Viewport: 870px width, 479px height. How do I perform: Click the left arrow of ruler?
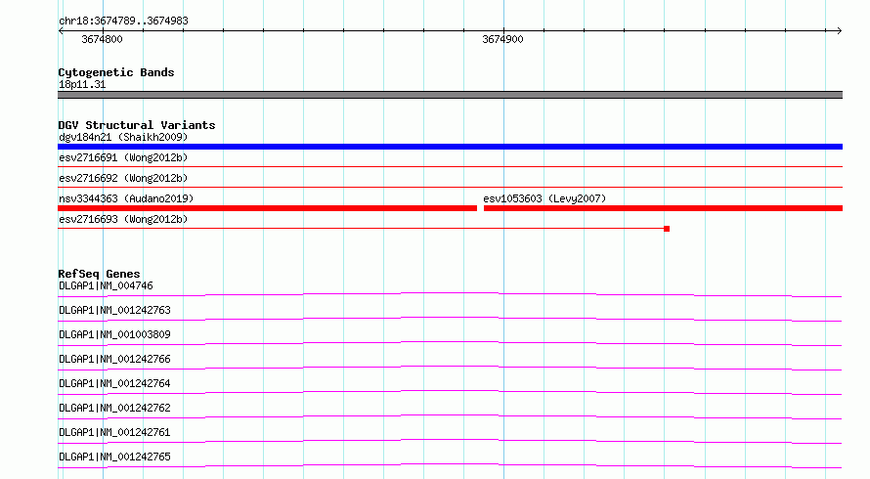(x=61, y=31)
